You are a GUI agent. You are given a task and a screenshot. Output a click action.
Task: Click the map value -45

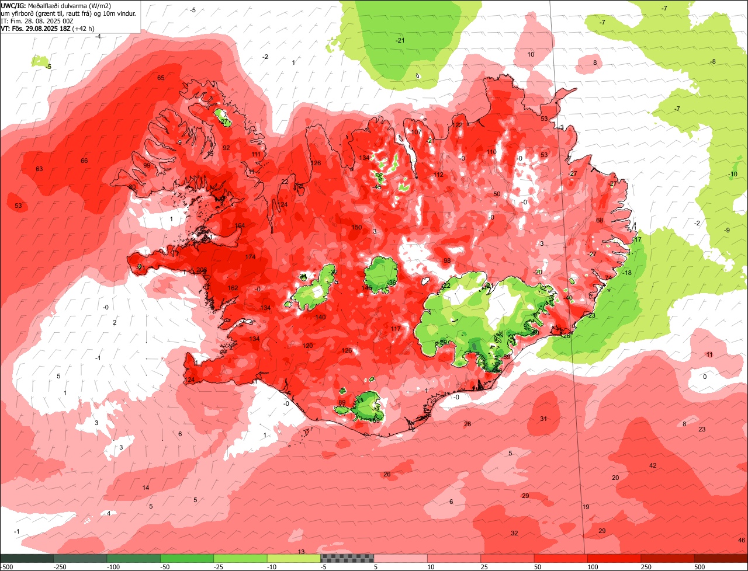click(378, 187)
